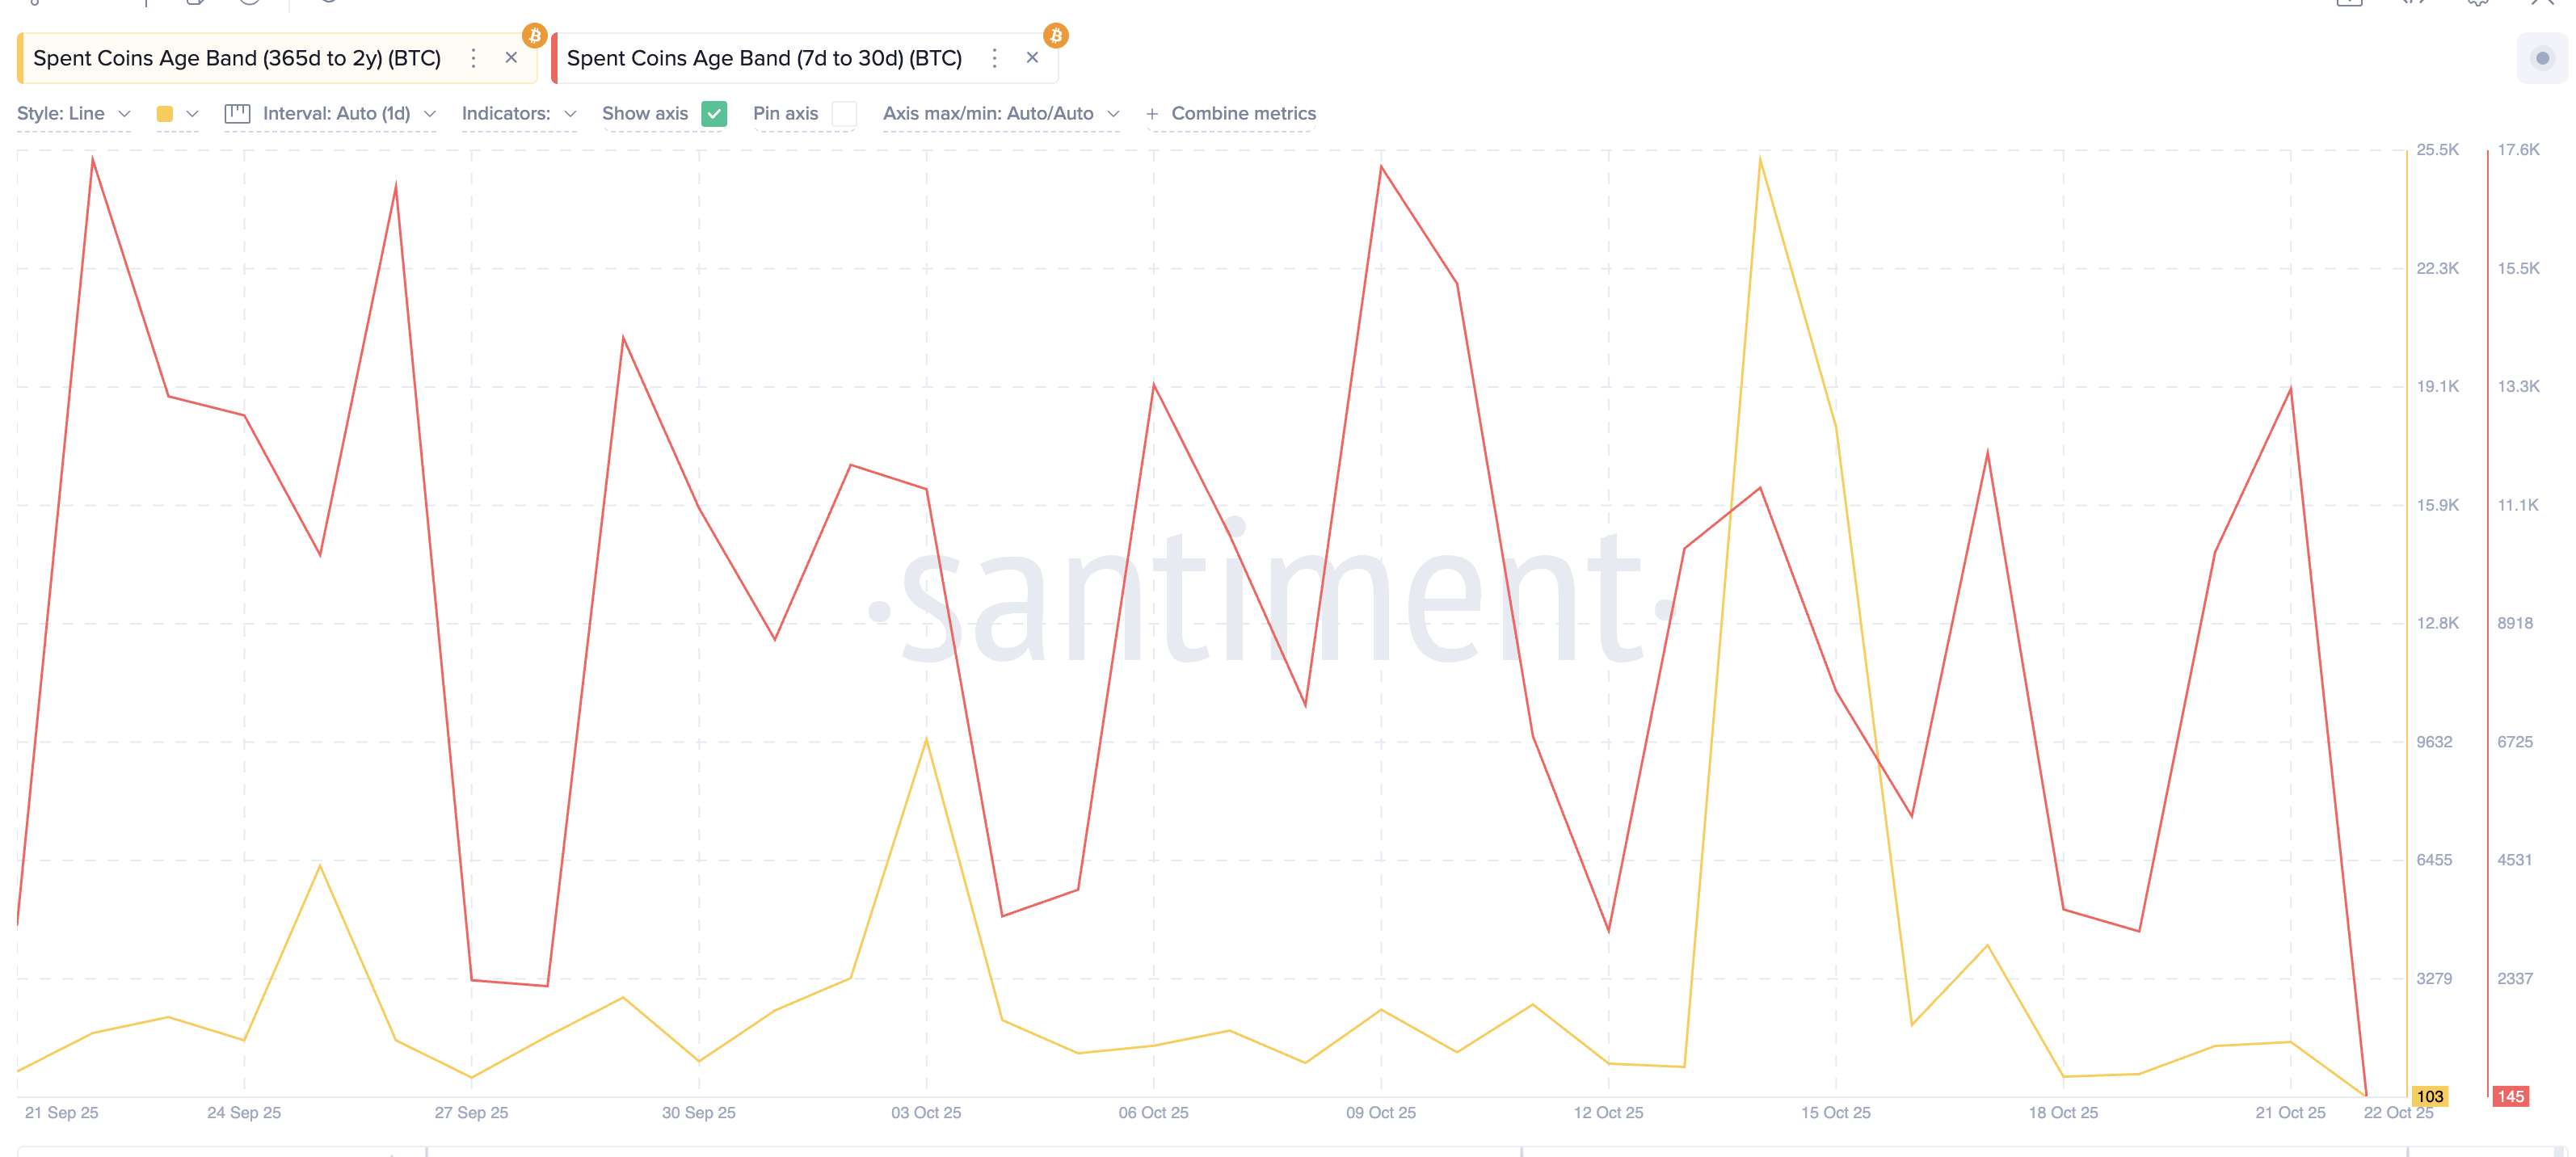Uncheck the Show axis checkbox
The image size is (2576, 1157).
(x=714, y=113)
